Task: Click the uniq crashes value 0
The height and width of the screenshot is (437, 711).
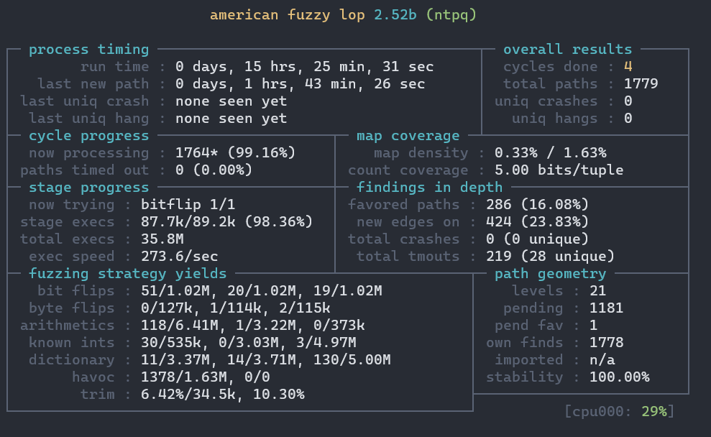Action: (x=628, y=101)
